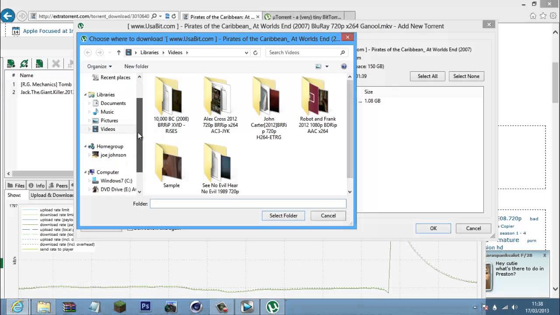Collapse the Homegroup tree node
Viewport: 560px width, 315px height.
pyautogui.click(x=85, y=147)
